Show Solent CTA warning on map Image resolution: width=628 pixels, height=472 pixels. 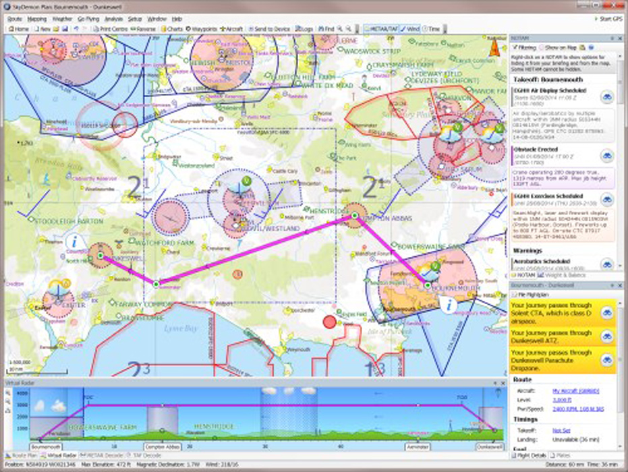[x=607, y=313]
